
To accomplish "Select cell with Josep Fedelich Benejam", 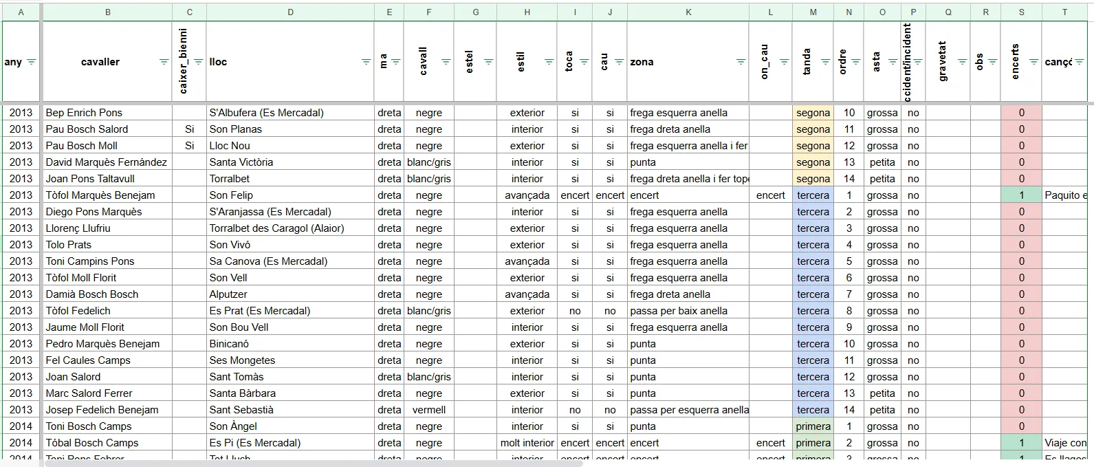I will 107,410.
